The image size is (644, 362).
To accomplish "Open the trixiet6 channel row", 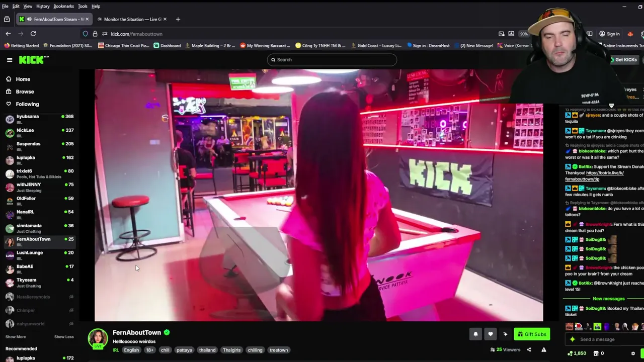I will 39,174.
